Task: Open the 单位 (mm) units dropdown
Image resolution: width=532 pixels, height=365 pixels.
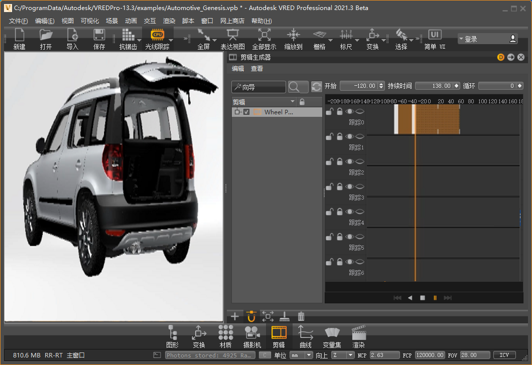Action: 300,355
